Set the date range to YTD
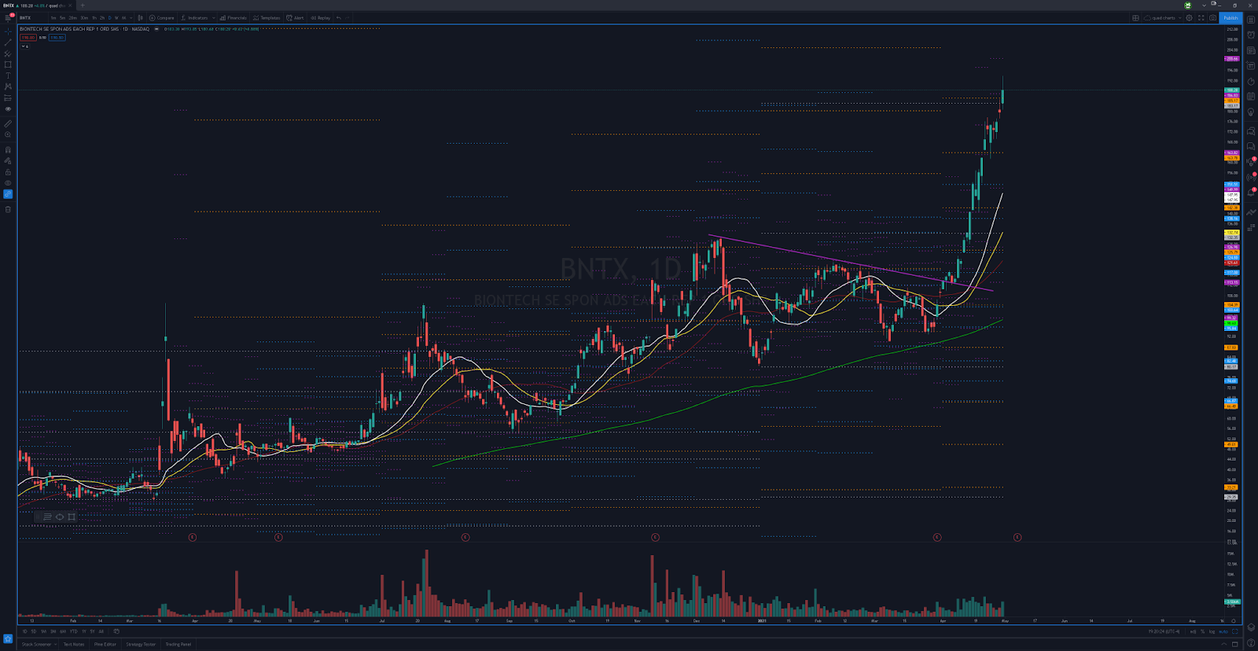 [x=73, y=631]
